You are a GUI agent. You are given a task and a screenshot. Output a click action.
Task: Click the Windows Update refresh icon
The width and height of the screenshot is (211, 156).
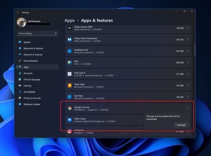20,104
